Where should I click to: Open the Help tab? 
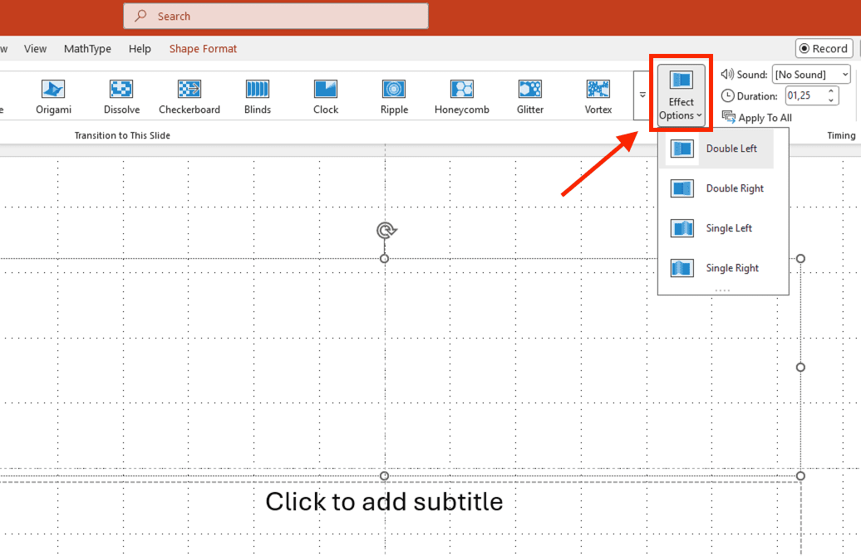pos(140,49)
